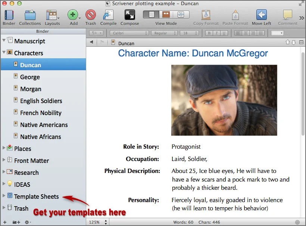Go back in editor history
Screen dimensions: 306x226
[91, 42]
